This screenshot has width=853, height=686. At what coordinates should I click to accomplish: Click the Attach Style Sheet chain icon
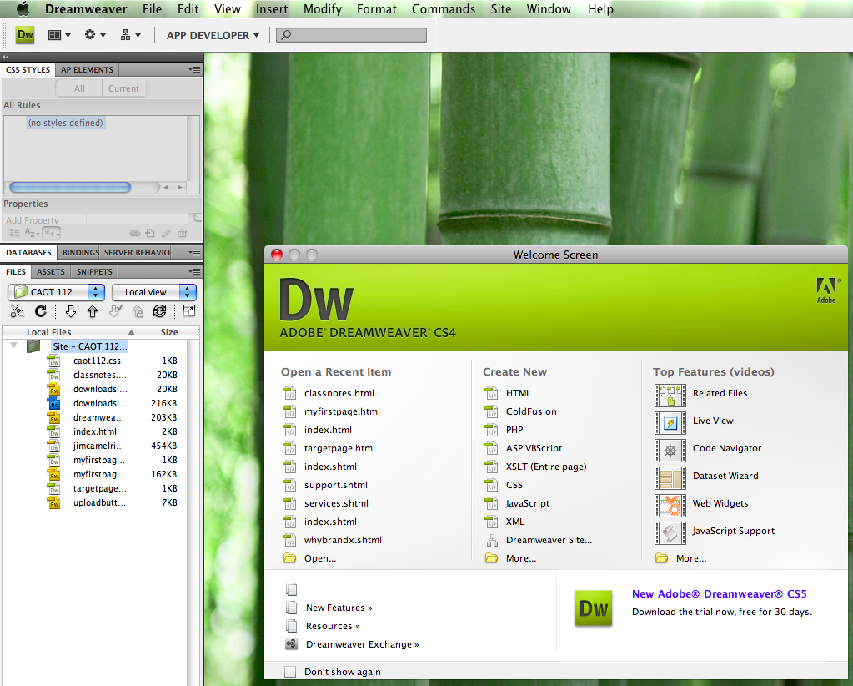[x=134, y=233]
